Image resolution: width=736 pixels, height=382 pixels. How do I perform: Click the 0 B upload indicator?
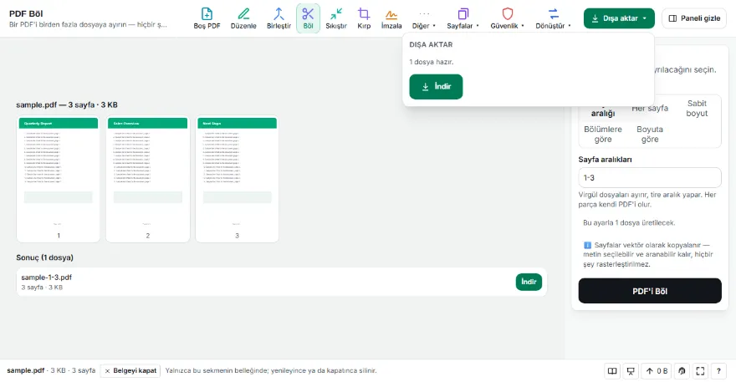tap(657, 371)
